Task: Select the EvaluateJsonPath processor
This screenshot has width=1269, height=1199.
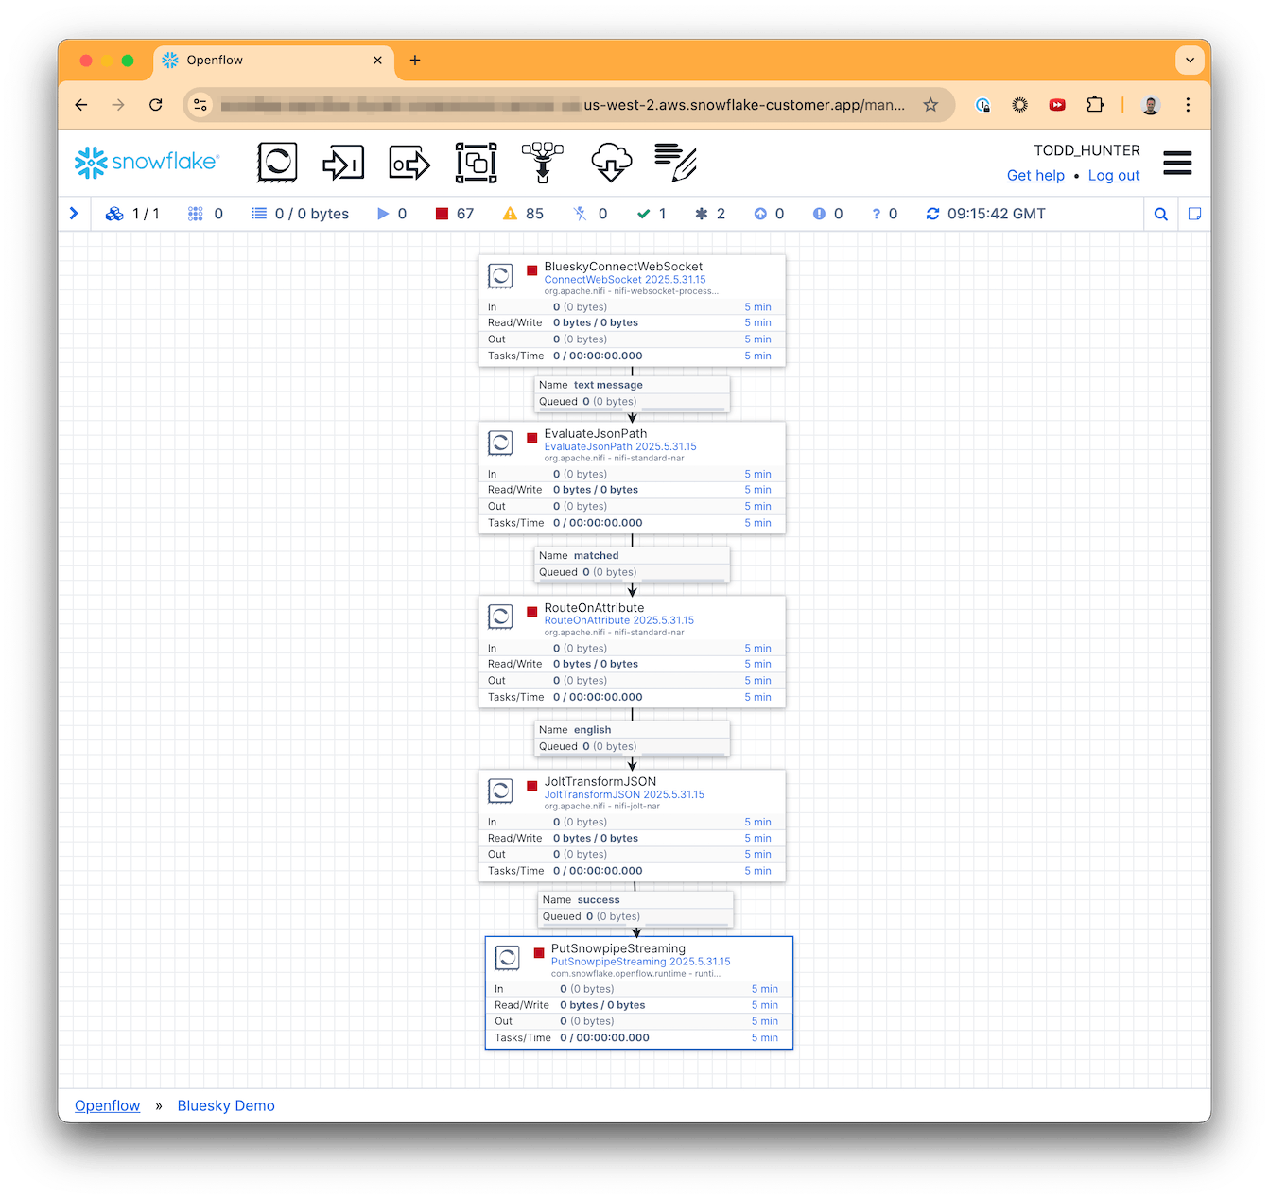Action: click(632, 478)
